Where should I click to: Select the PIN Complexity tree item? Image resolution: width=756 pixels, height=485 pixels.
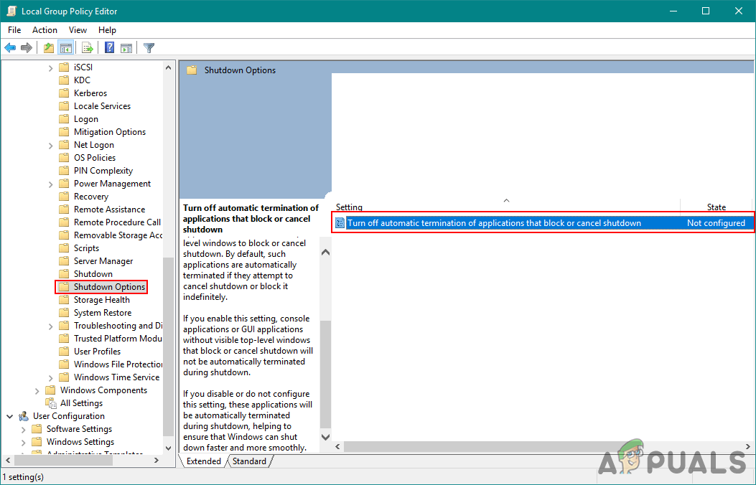[103, 171]
